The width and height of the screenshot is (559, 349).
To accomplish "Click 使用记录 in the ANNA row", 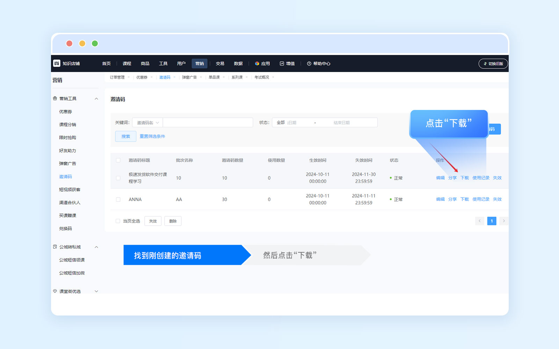I will pos(481,199).
